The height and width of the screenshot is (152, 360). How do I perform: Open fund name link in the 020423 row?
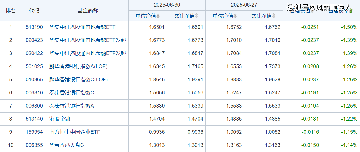point(88,40)
